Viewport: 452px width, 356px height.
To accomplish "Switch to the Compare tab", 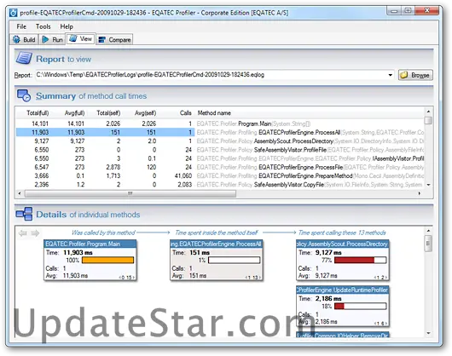I will 114,39.
